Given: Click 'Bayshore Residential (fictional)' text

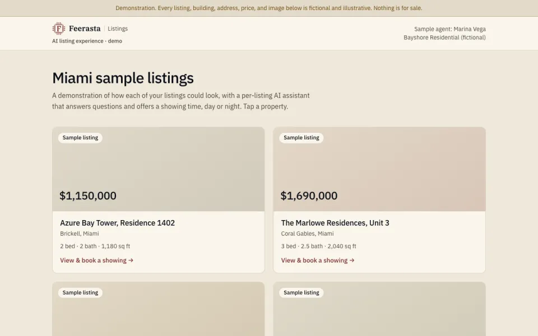Looking at the screenshot, I should [444, 38].
